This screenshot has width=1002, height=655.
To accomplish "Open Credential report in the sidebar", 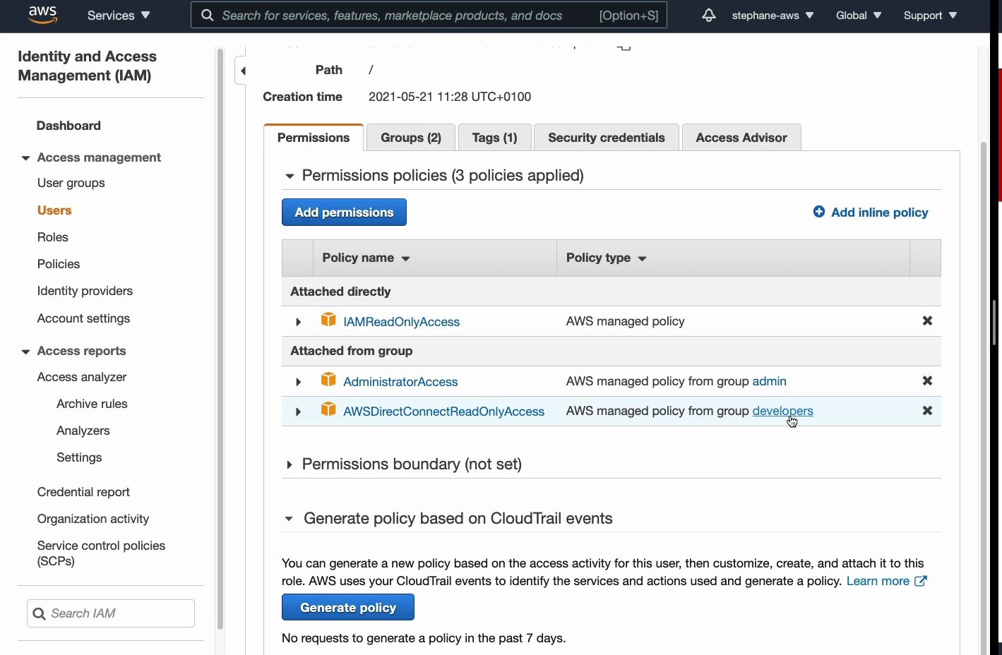I will (x=83, y=492).
